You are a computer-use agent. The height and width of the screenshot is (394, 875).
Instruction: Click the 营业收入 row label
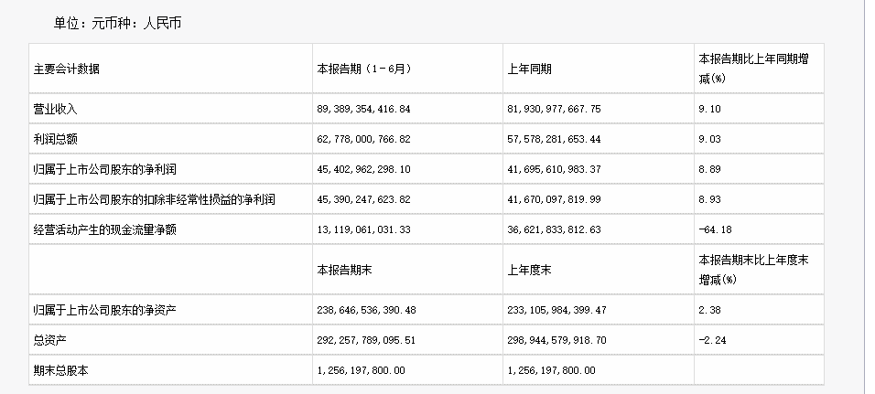tap(56, 109)
